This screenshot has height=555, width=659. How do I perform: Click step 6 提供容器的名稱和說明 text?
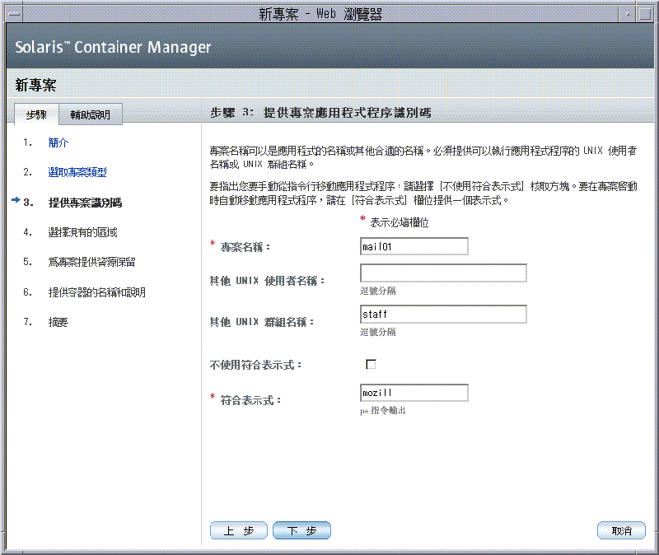(x=97, y=292)
